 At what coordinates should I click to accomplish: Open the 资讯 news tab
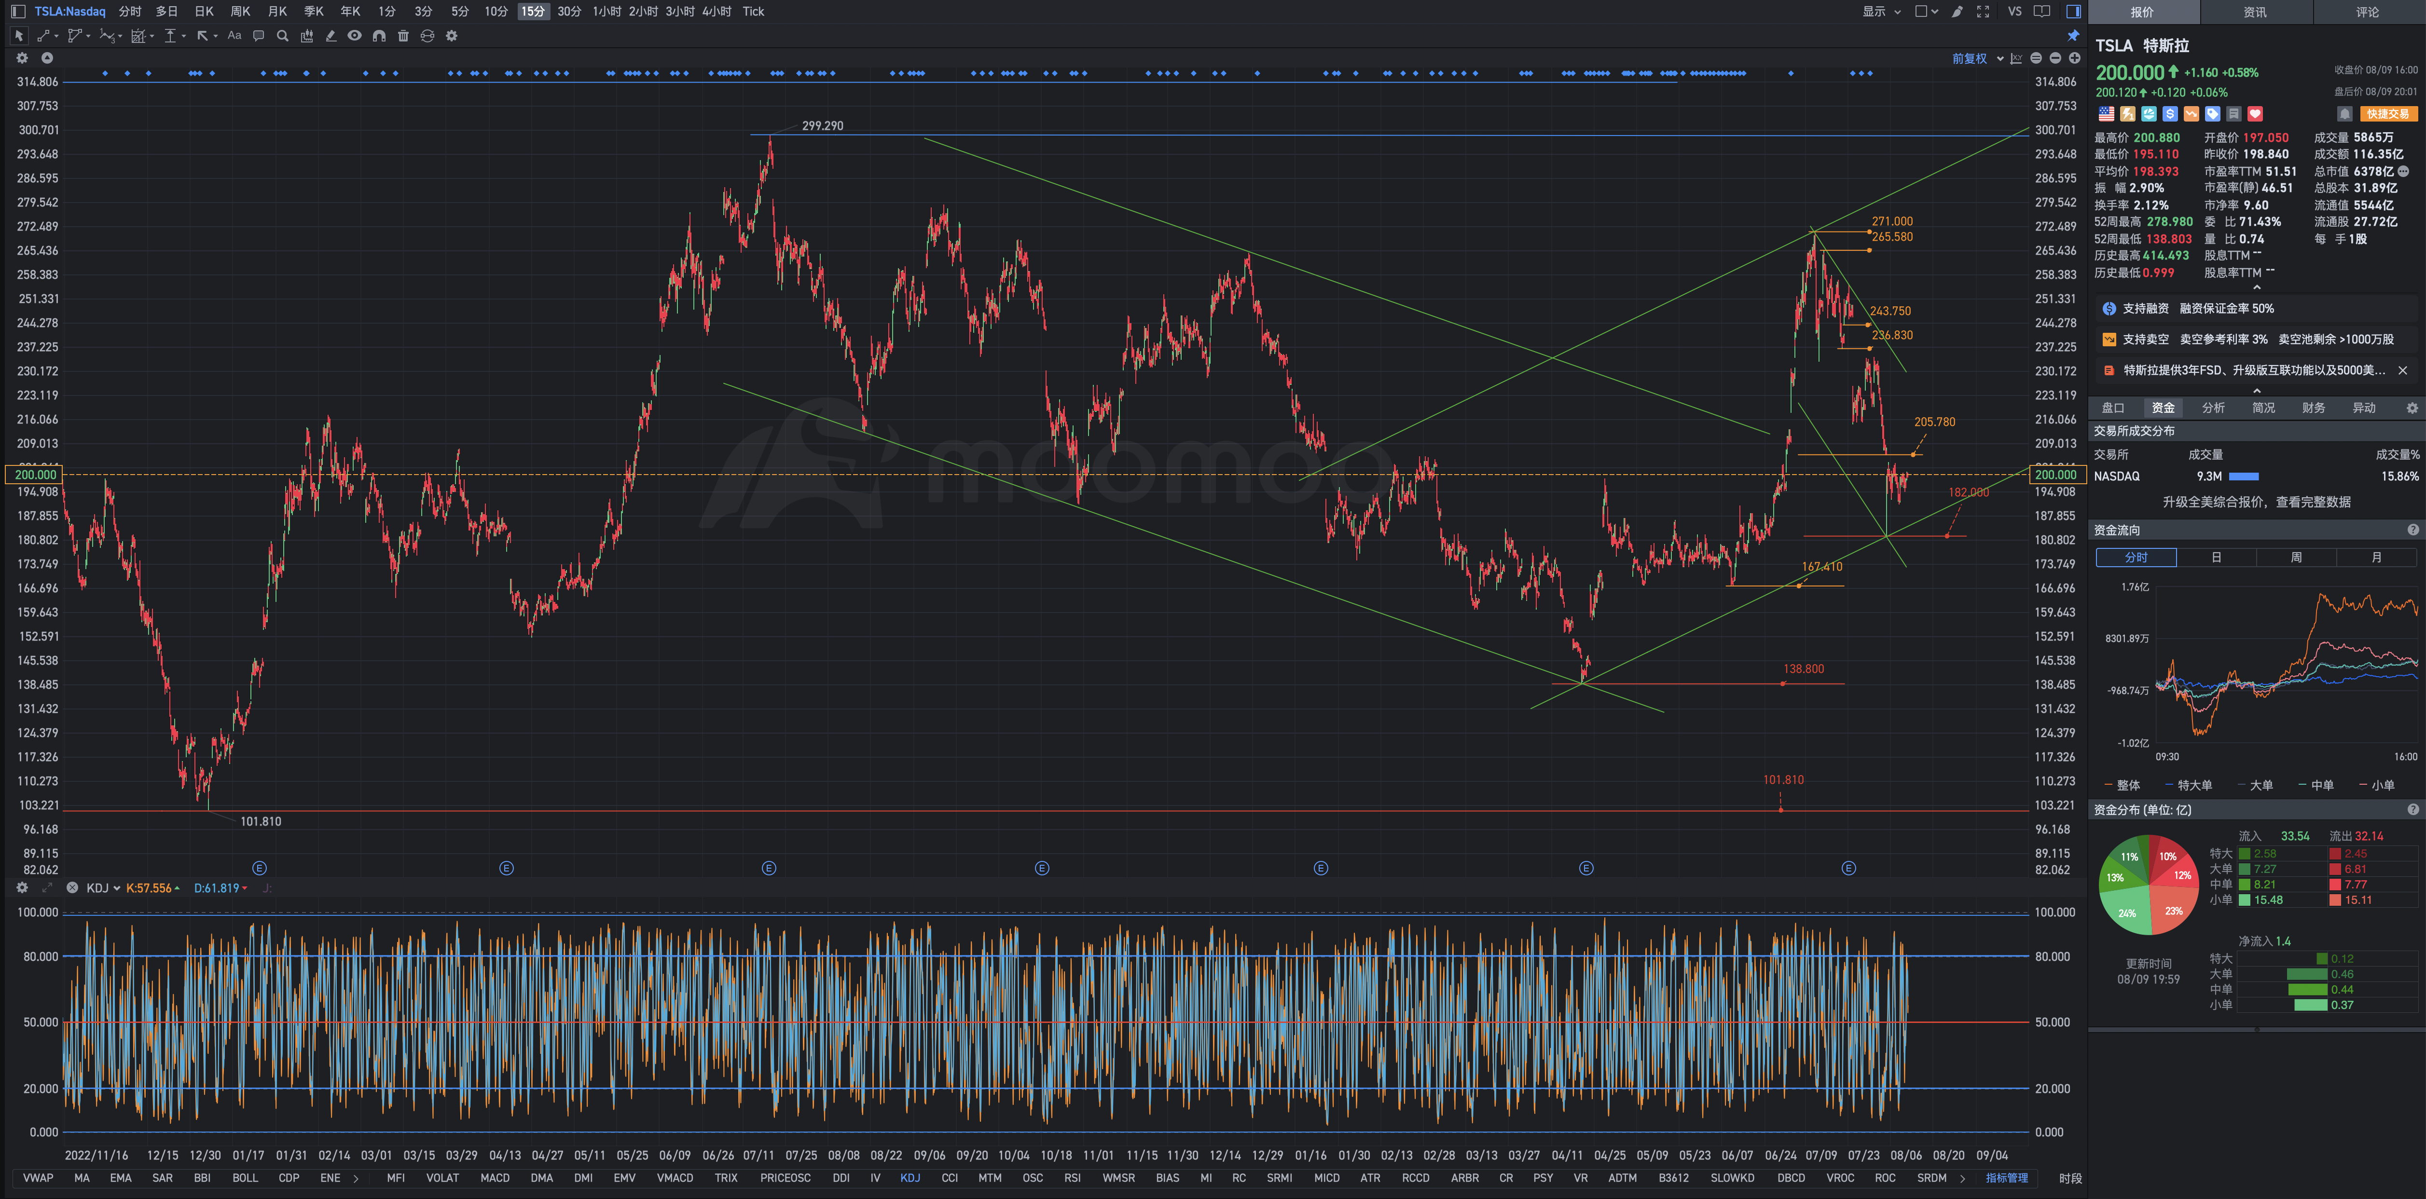click(2255, 12)
